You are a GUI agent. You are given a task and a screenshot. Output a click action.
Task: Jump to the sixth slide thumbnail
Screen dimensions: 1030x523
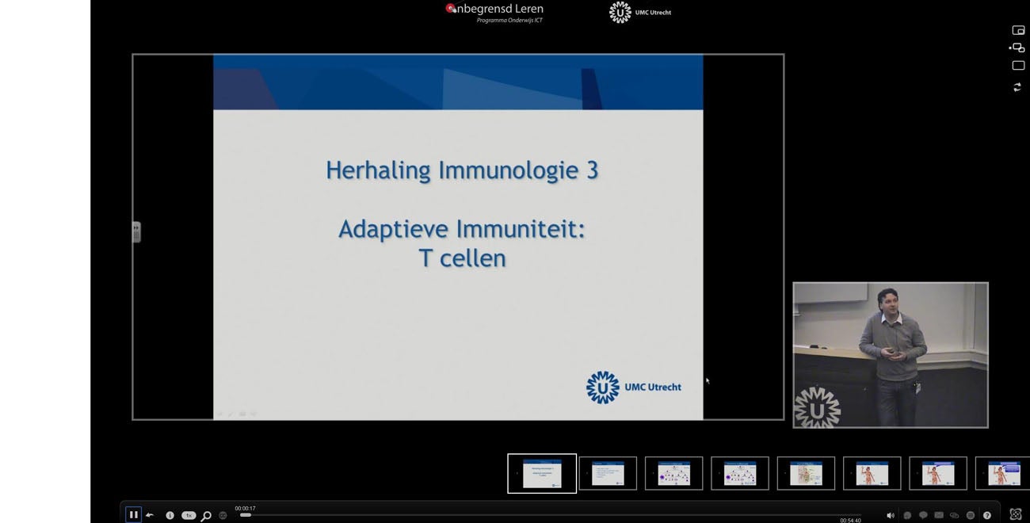(x=872, y=473)
